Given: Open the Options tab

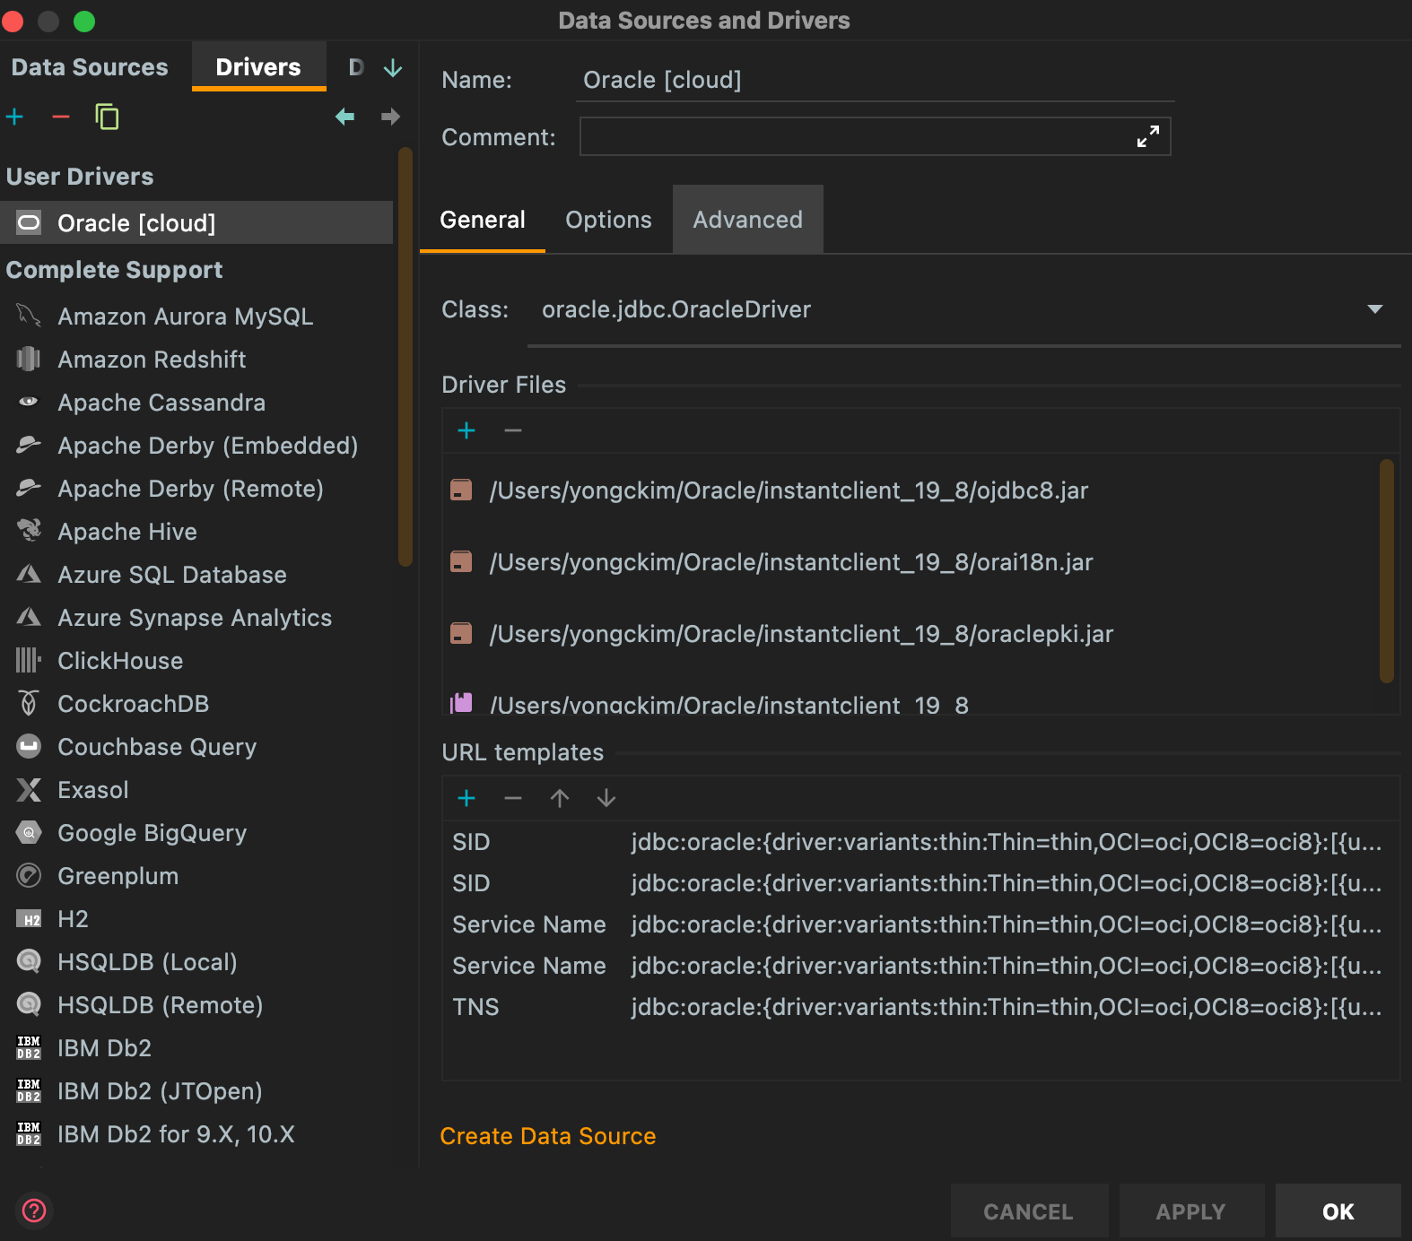Looking at the screenshot, I should [x=608, y=220].
